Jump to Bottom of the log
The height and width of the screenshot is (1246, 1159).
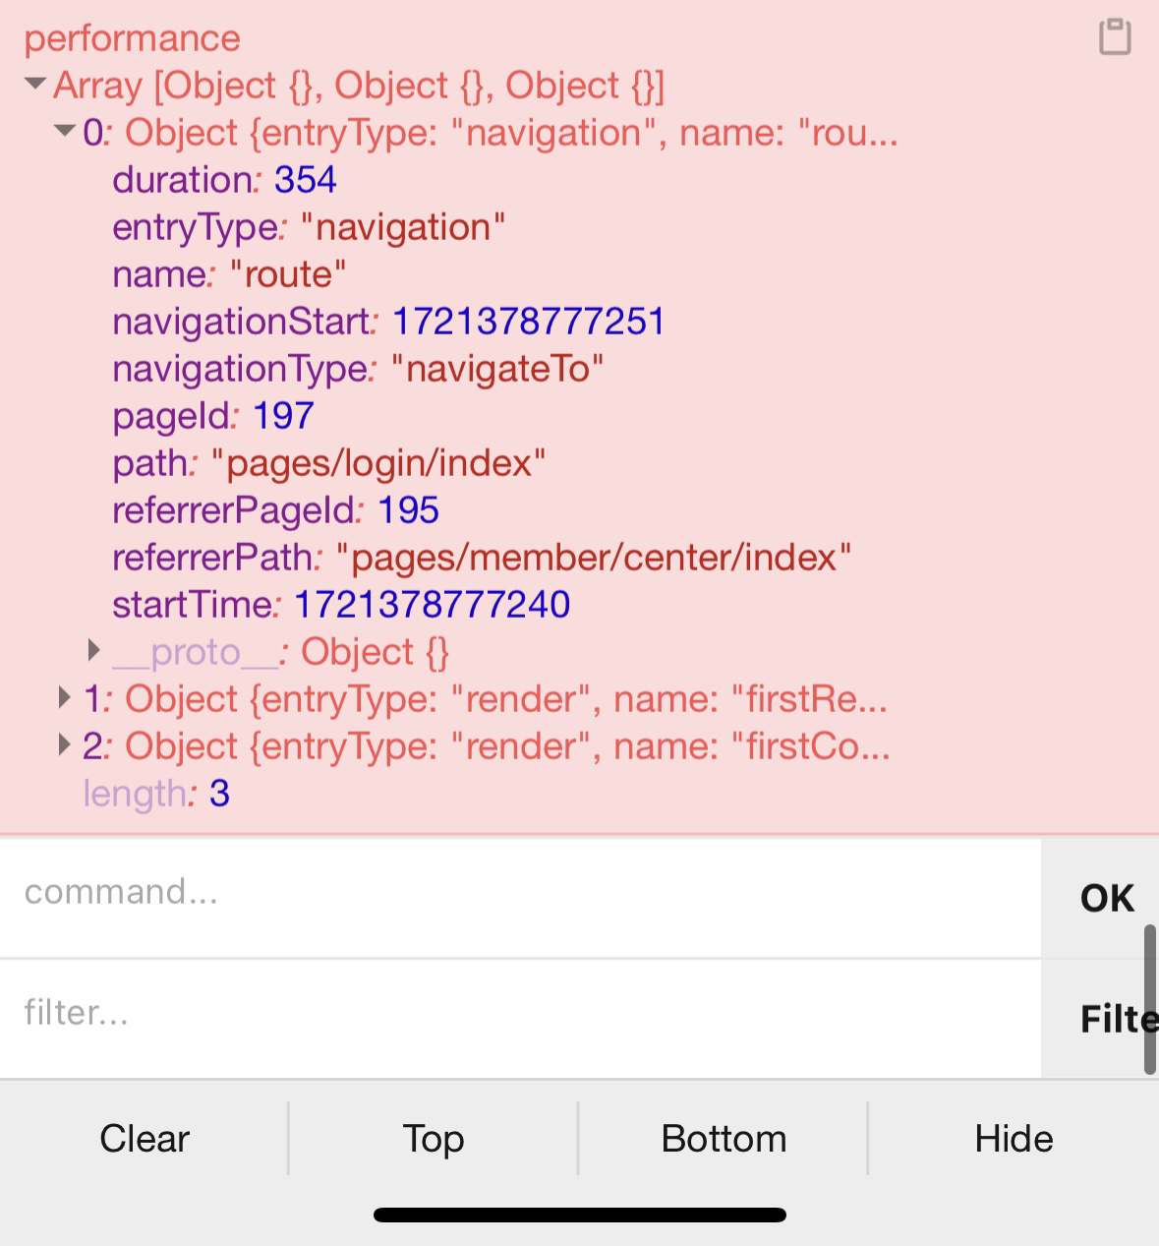pos(724,1139)
